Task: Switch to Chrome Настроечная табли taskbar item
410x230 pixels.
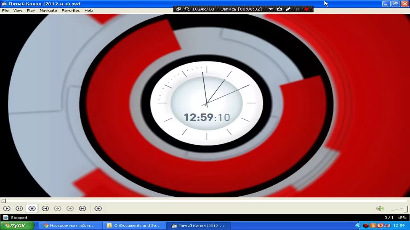Action: [x=70, y=226]
